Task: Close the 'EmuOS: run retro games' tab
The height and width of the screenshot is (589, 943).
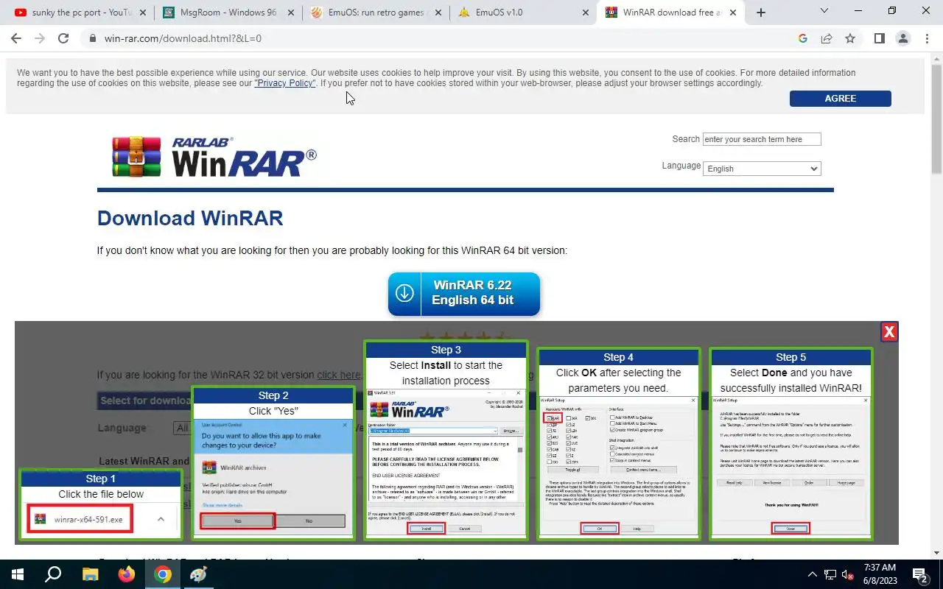Action: point(438,13)
